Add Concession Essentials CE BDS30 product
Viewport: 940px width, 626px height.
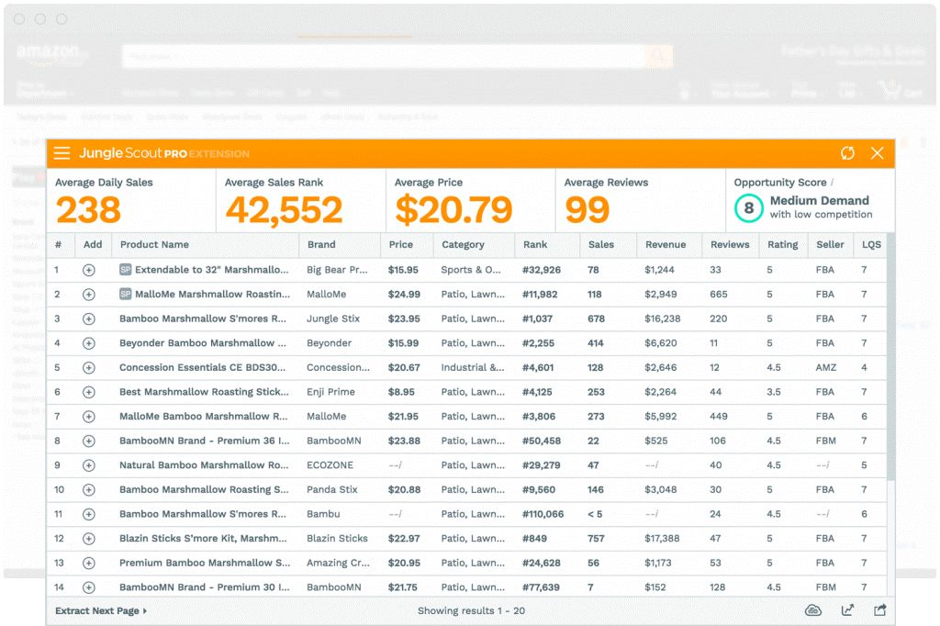click(89, 367)
